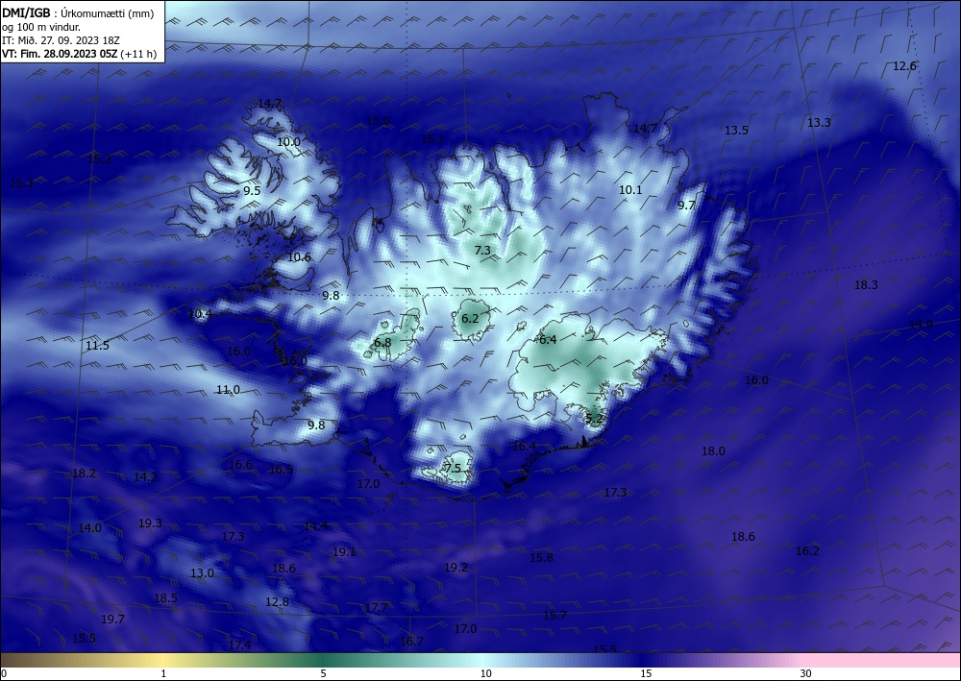This screenshot has width=961, height=681.
Task: Click the value 15.8 south of Iceland
Action: (x=541, y=557)
